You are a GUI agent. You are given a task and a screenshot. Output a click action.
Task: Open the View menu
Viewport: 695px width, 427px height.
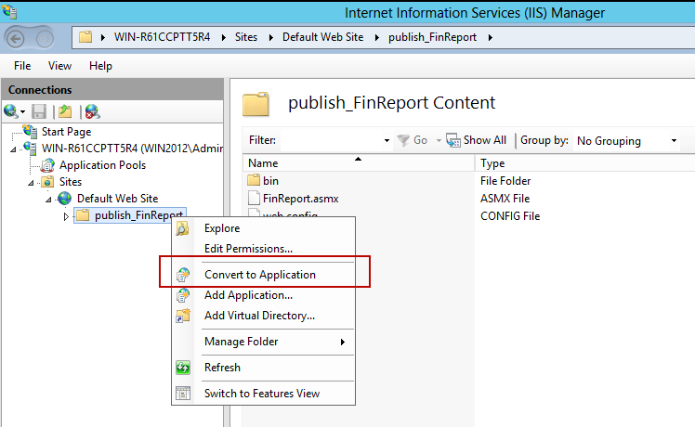[59, 66]
